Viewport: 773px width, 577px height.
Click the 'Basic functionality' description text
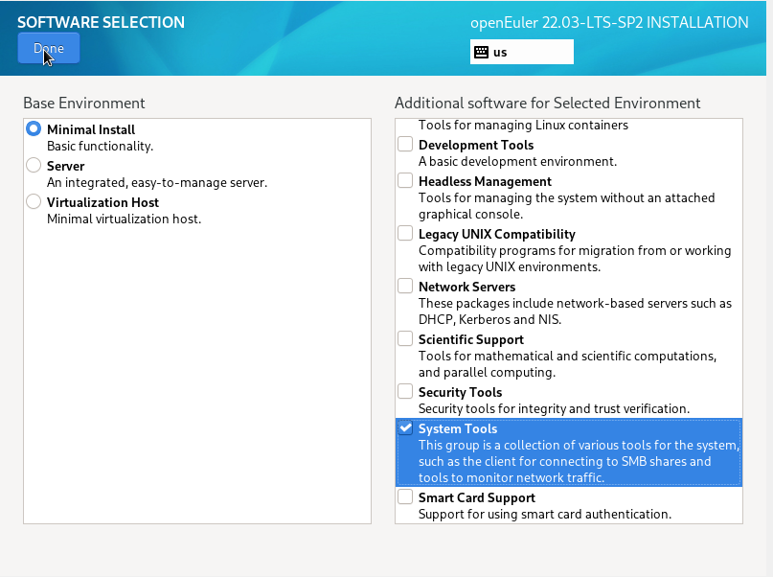pyautogui.click(x=100, y=146)
